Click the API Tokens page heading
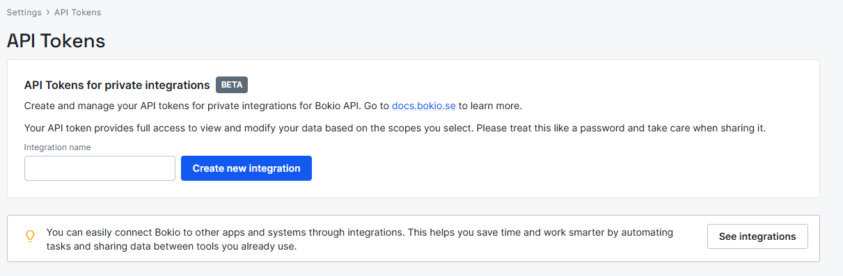This screenshot has width=843, height=276. 56,41
